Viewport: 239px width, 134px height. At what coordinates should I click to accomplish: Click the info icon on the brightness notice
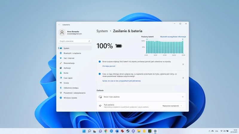pos(99,62)
